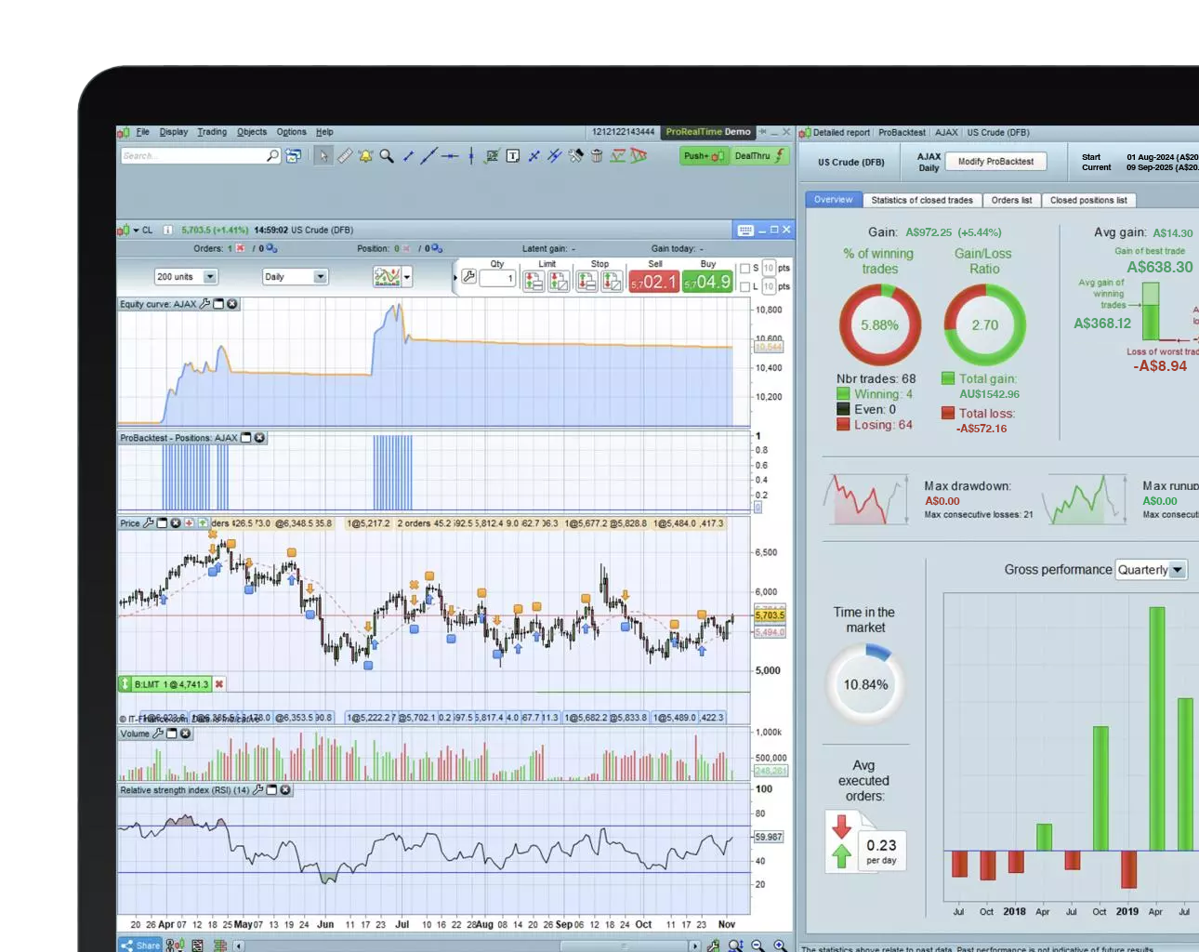1199x952 pixels.
Task: Select the text annotation tool
Action: click(x=512, y=155)
